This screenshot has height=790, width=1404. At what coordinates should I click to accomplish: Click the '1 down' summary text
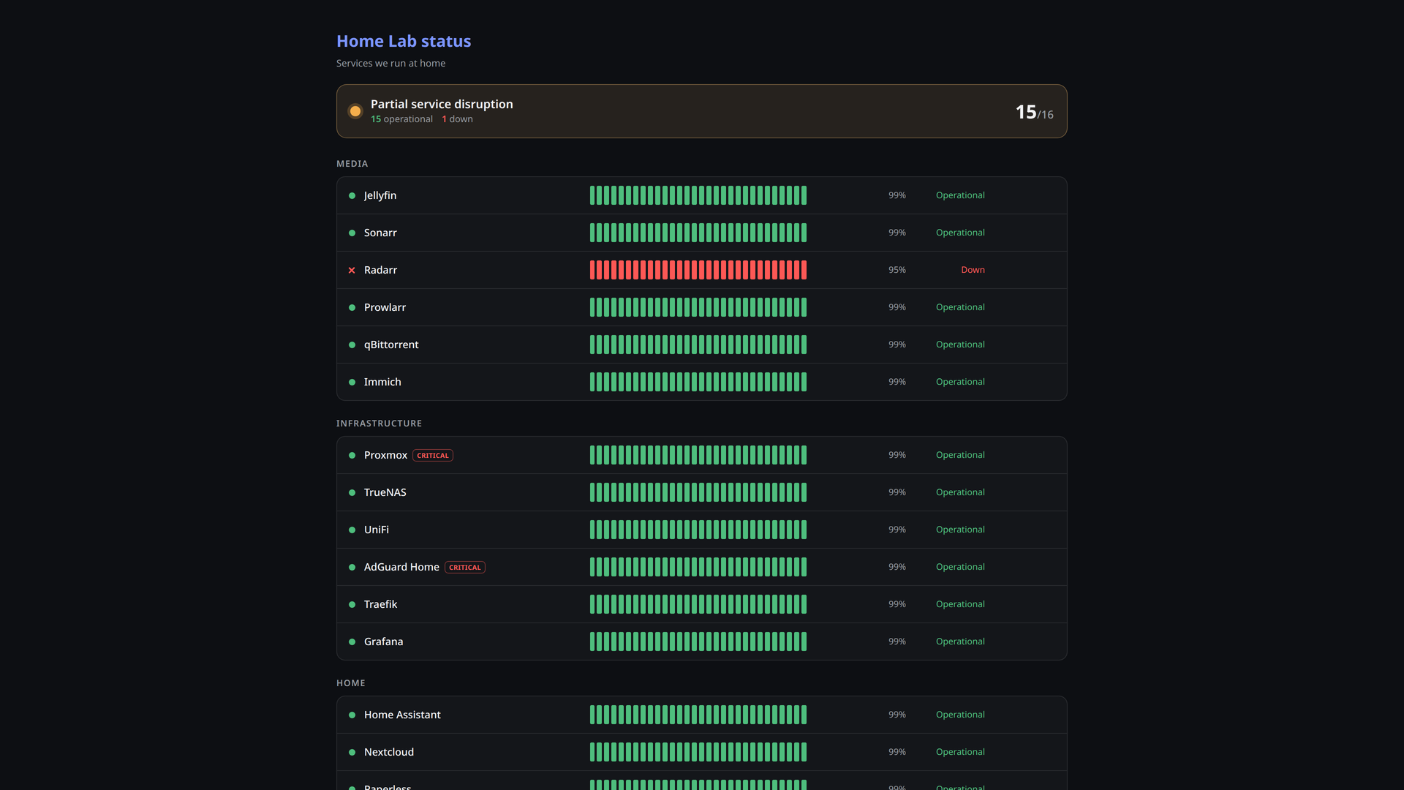pos(457,119)
